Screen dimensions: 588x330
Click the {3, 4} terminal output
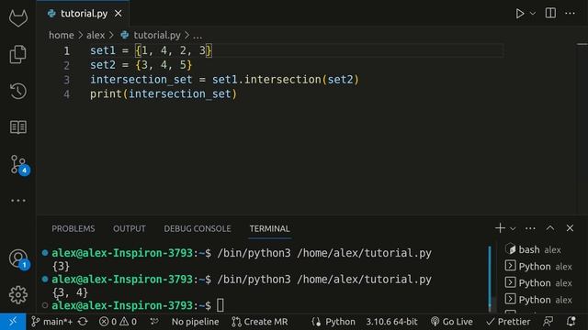[x=70, y=292]
